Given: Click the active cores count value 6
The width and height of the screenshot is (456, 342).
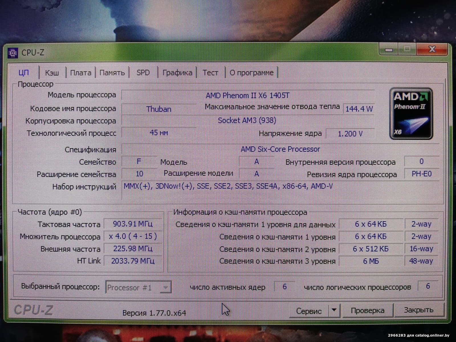Looking at the screenshot, I should pyautogui.click(x=284, y=287).
